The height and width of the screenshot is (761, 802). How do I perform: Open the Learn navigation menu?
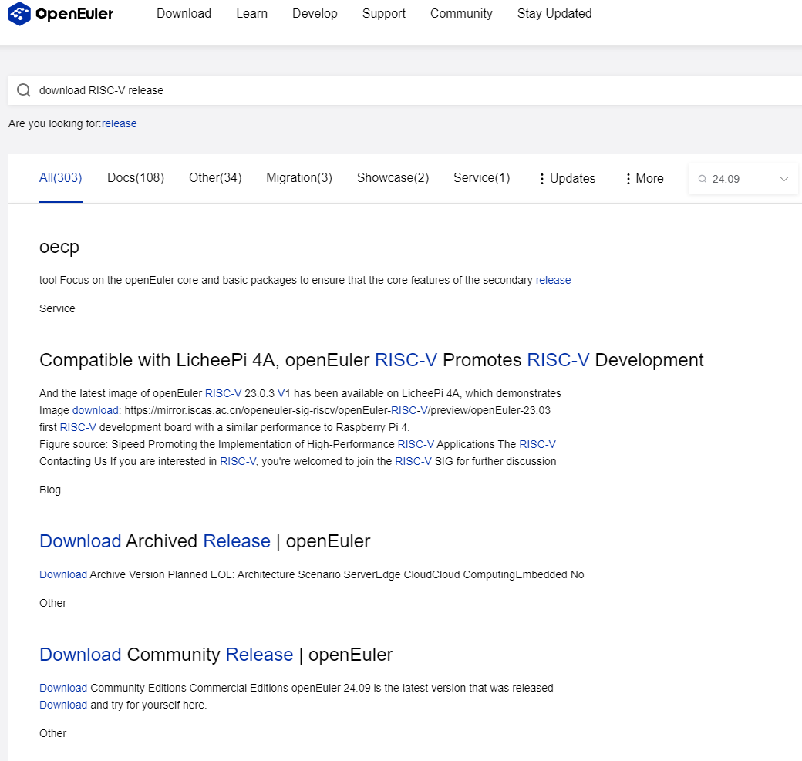pos(251,14)
